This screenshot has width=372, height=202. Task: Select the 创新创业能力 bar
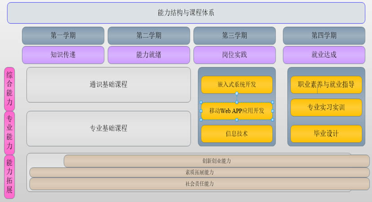click(217, 161)
